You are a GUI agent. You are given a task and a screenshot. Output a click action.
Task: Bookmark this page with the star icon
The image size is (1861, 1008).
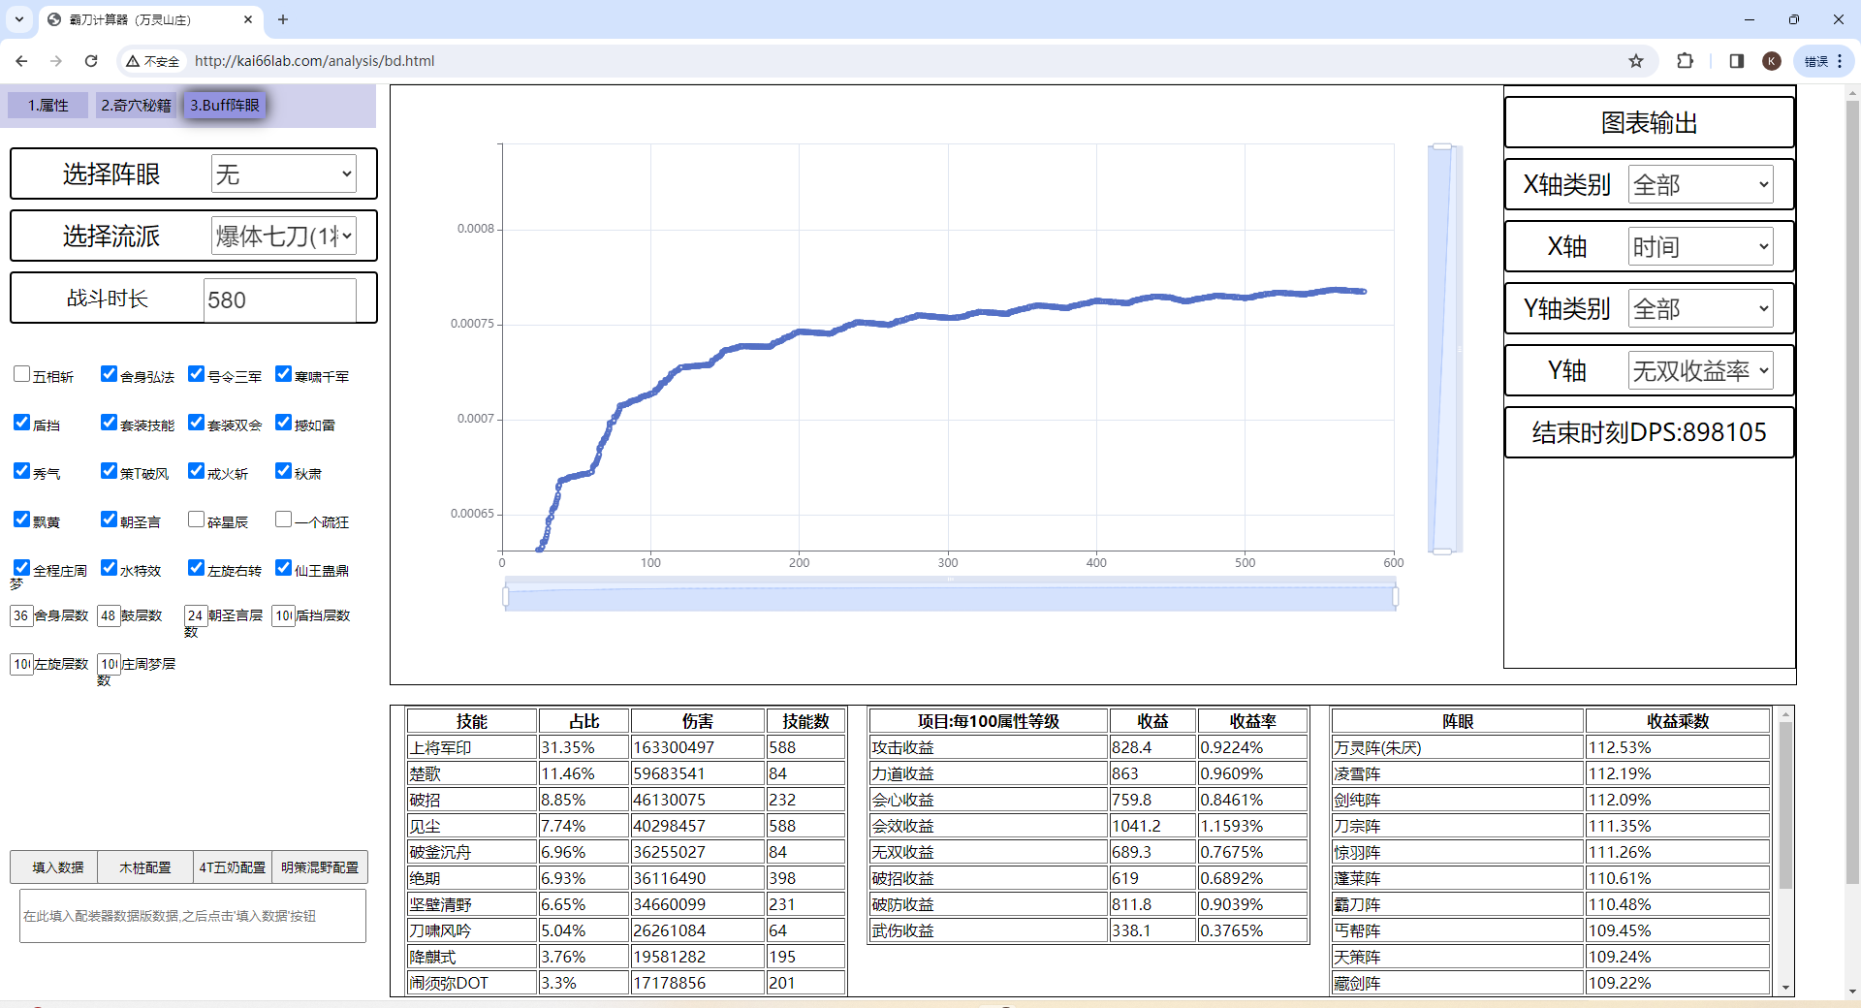(x=1636, y=61)
